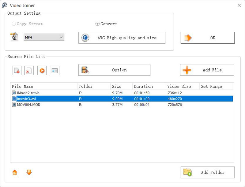This screenshot has height=187, width=245.
Task: Move selected file down with orange arrow
Action: coord(29,172)
